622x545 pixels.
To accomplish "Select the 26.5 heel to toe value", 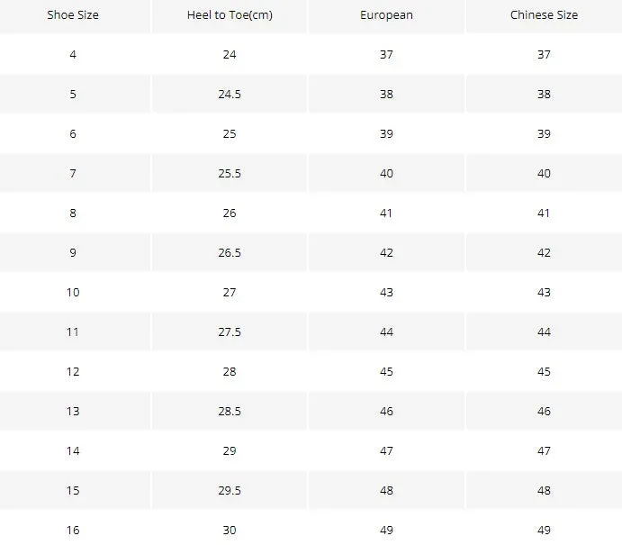I will coord(230,253).
